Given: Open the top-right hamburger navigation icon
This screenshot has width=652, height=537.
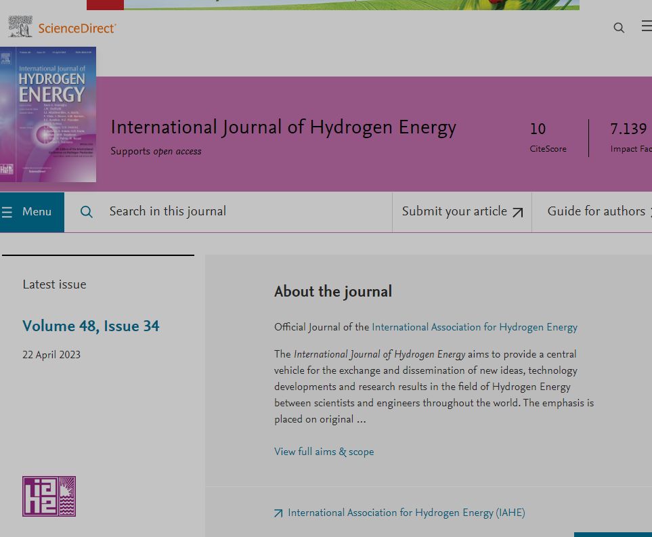Looking at the screenshot, I should [646, 26].
